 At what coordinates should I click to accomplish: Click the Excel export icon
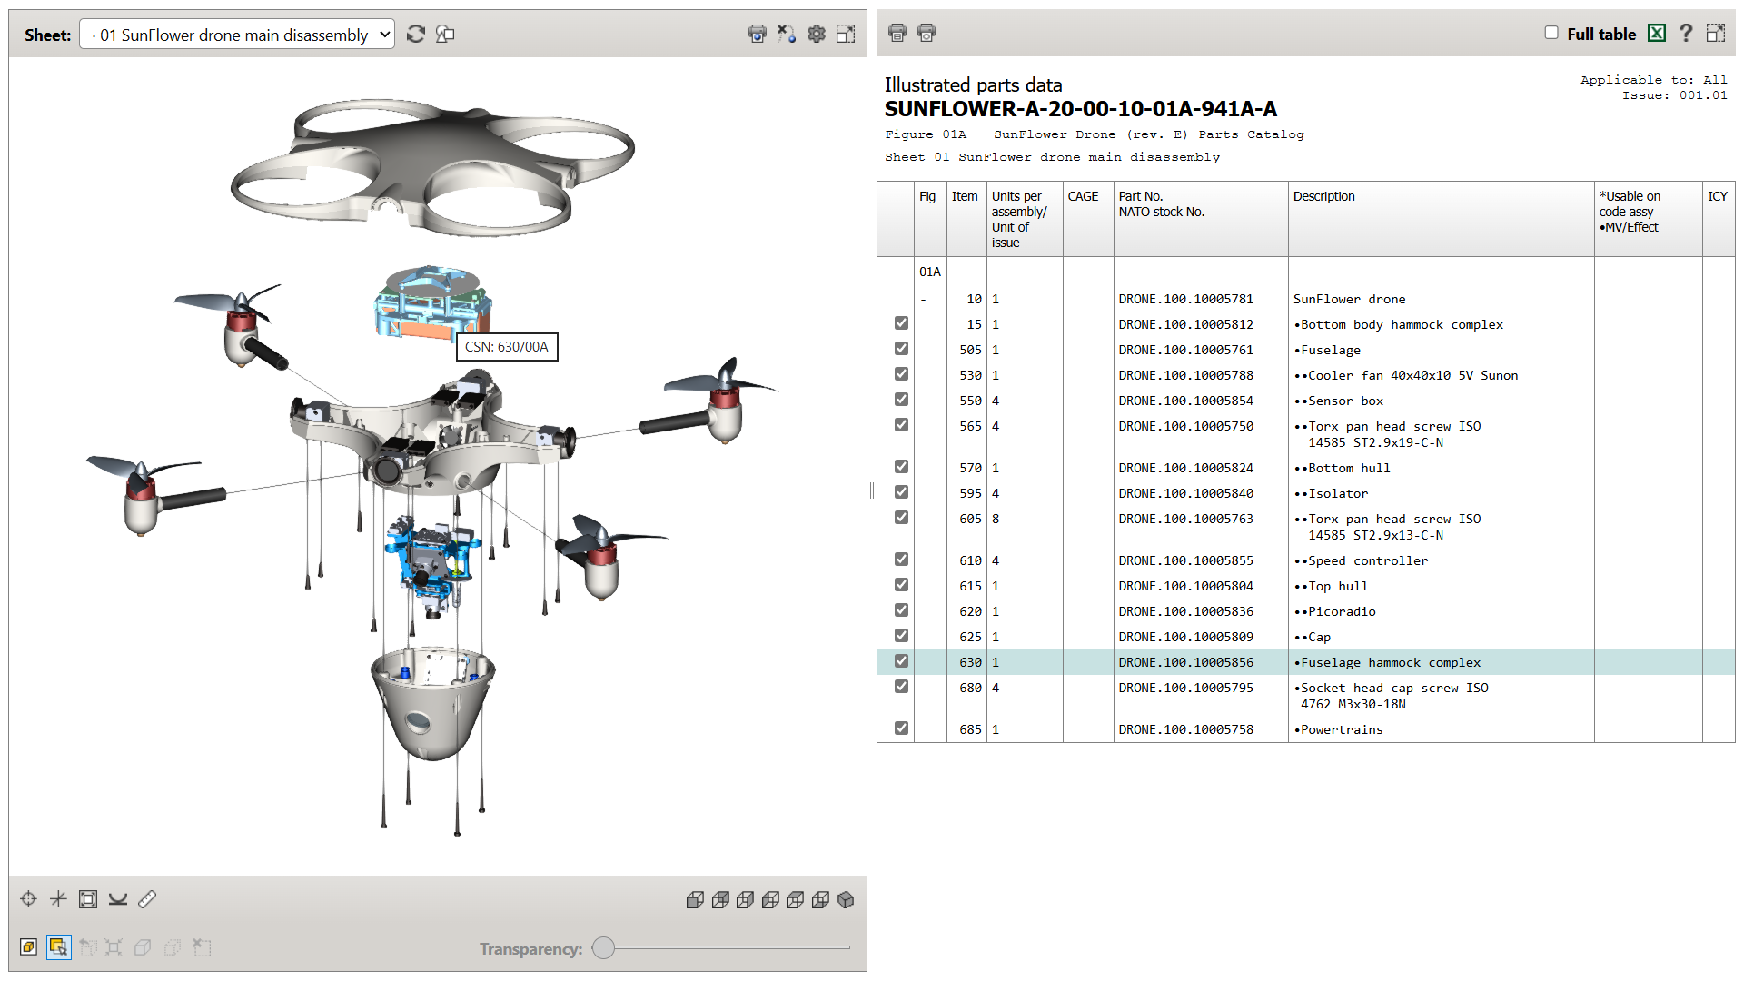tap(1657, 34)
